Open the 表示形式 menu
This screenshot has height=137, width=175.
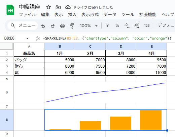click(x=90, y=14)
